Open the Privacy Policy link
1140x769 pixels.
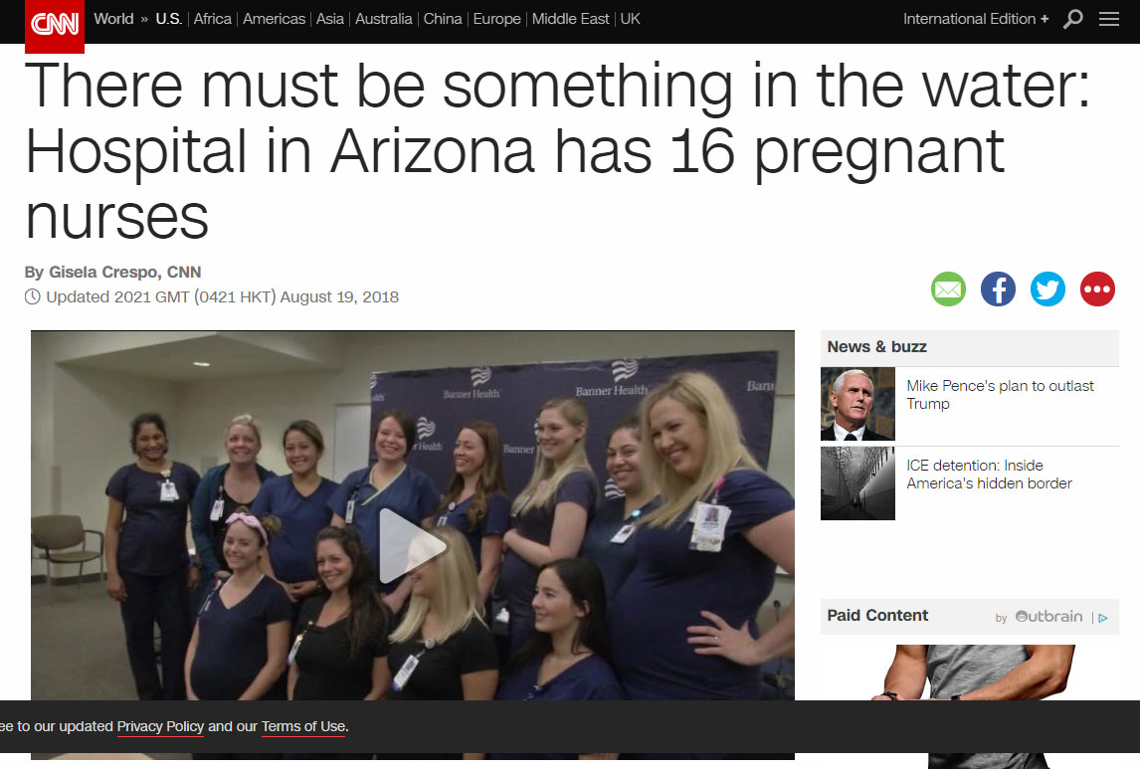tap(160, 726)
